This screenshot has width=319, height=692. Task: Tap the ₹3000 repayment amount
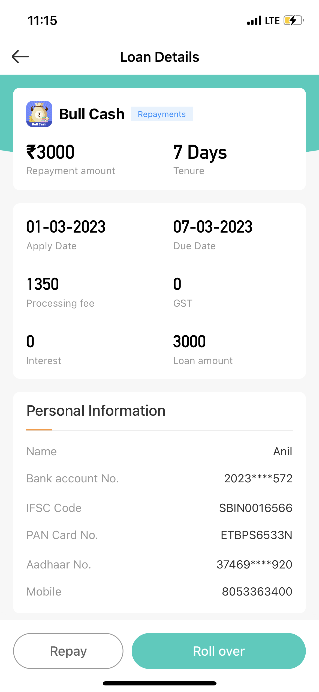(50, 152)
